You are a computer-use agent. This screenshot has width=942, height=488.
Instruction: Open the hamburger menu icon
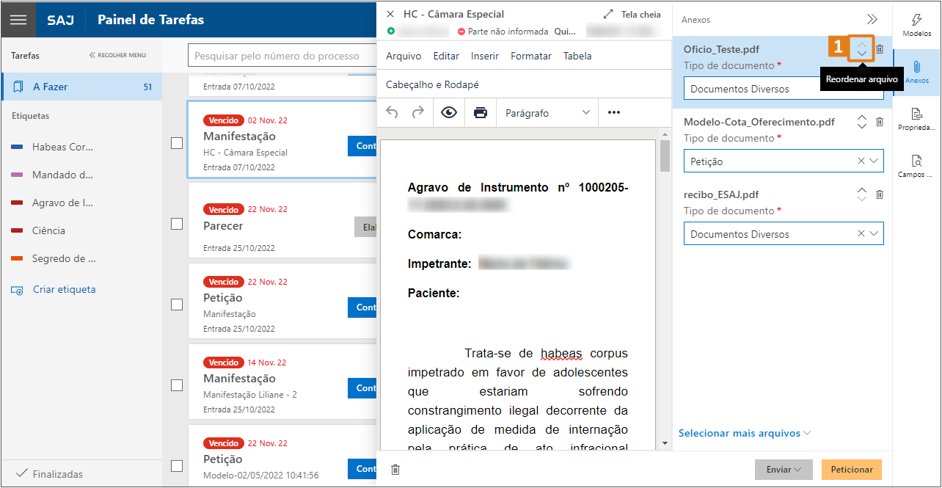tap(19, 20)
